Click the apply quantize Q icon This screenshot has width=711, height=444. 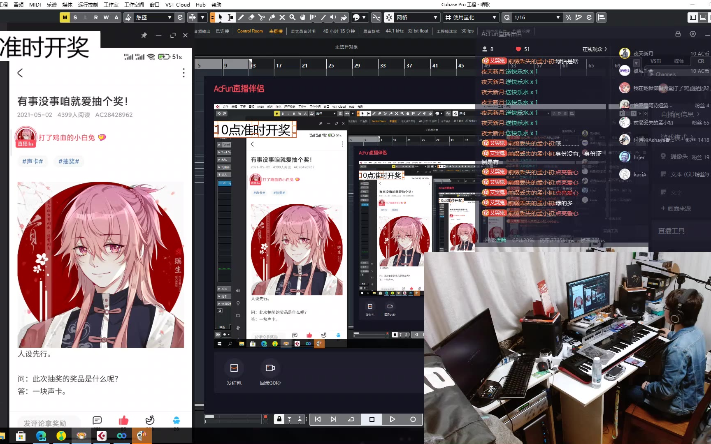pyautogui.click(x=507, y=17)
